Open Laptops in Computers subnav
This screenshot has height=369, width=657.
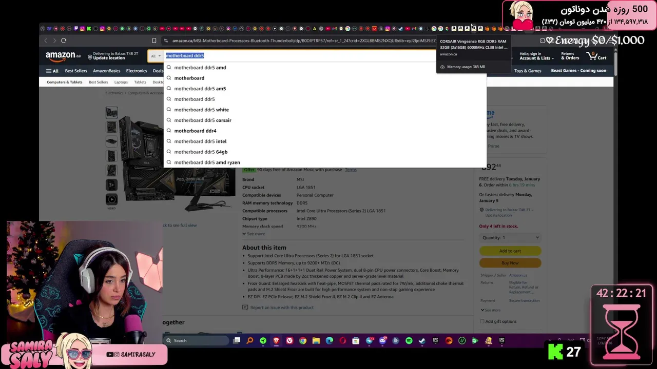(x=121, y=82)
